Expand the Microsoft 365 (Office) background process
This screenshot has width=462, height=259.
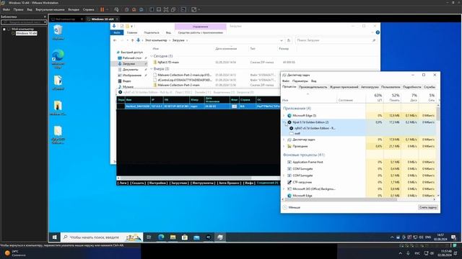point(284,188)
